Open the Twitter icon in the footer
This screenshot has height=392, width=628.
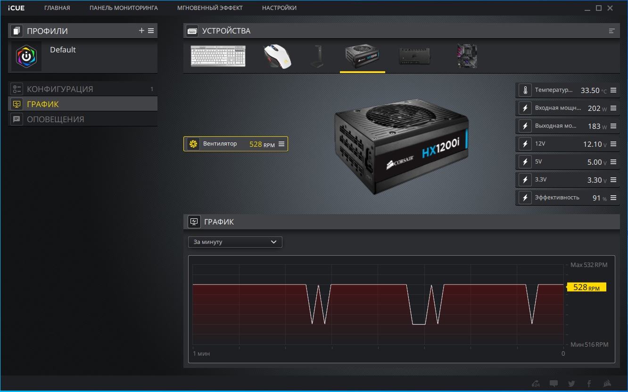pos(571,384)
